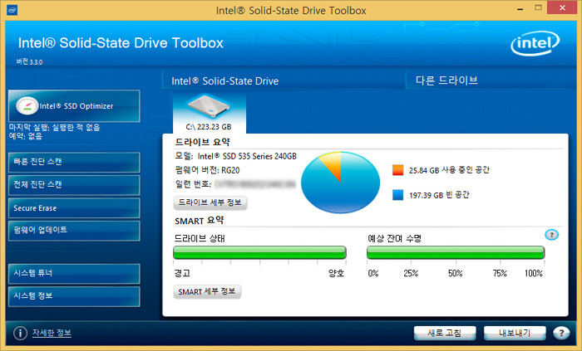Viewport: 582px width, 351px height.
Task: Click the Intel app icon in the title bar
Action: point(12,10)
